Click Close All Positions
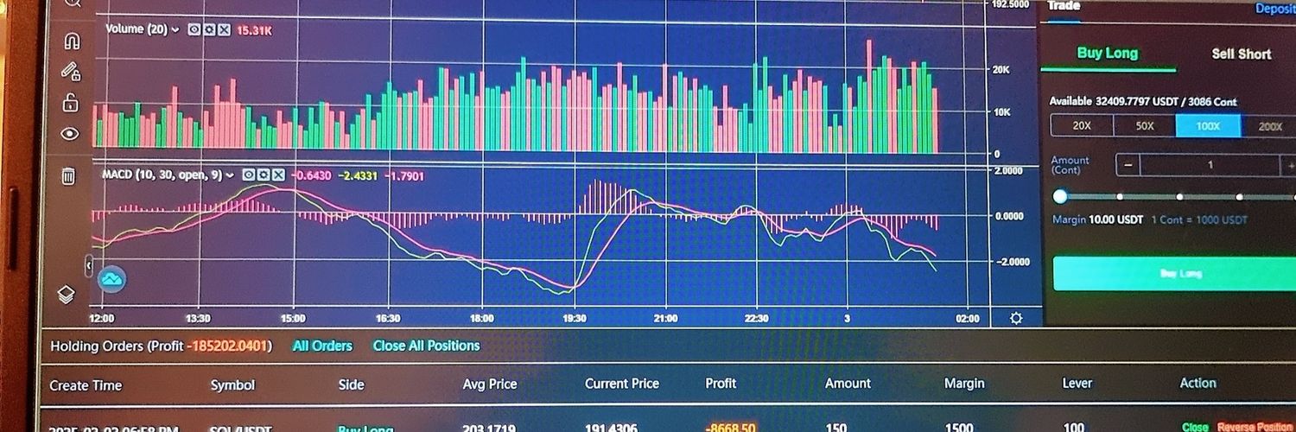The image size is (1296, 432). [426, 346]
